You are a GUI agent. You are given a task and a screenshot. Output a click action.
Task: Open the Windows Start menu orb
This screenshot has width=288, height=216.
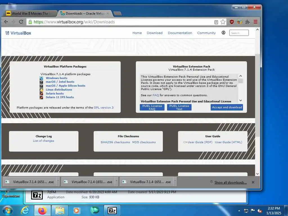pyautogui.click(x=8, y=210)
